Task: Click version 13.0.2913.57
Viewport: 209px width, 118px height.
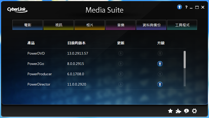Action: point(78,53)
